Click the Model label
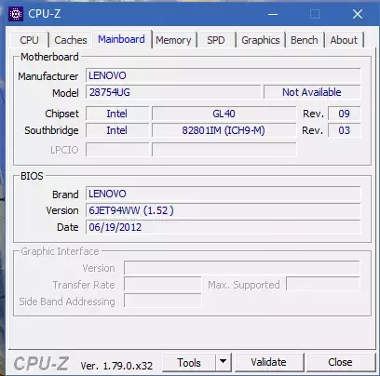 (x=65, y=93)
